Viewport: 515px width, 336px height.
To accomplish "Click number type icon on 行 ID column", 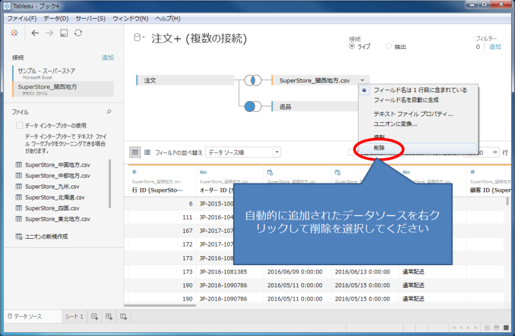I will [x=134, y=172].
